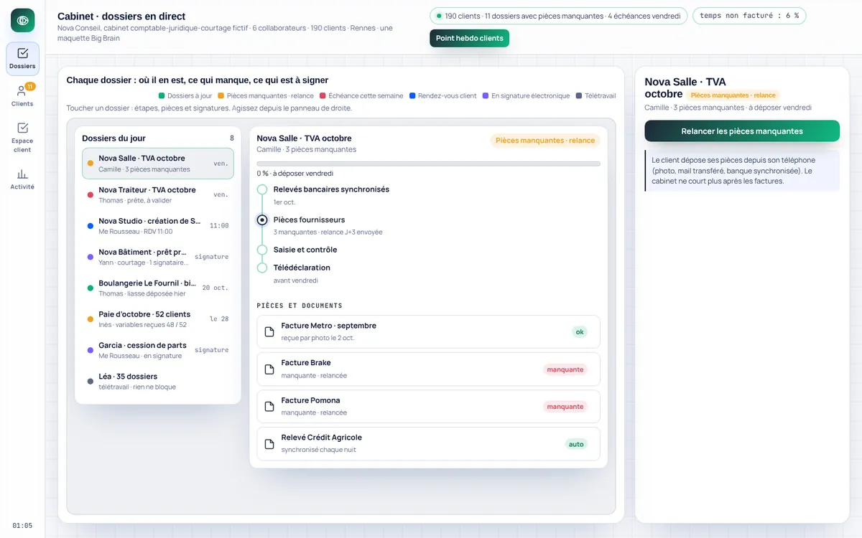Viewport: 862px width, 538px height.
Task: Click the Rendez-vous client blue legend swatch
Action: (x=412, y=95)
